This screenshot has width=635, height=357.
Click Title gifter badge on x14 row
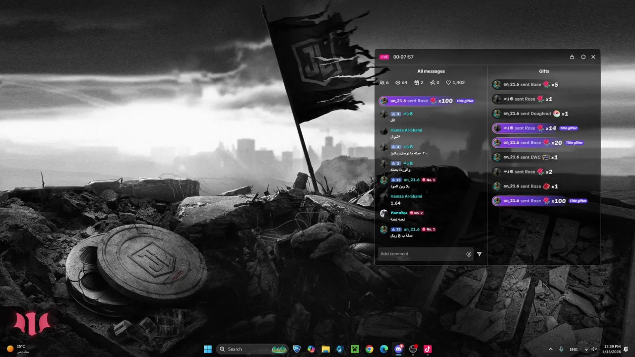[569, 128]
